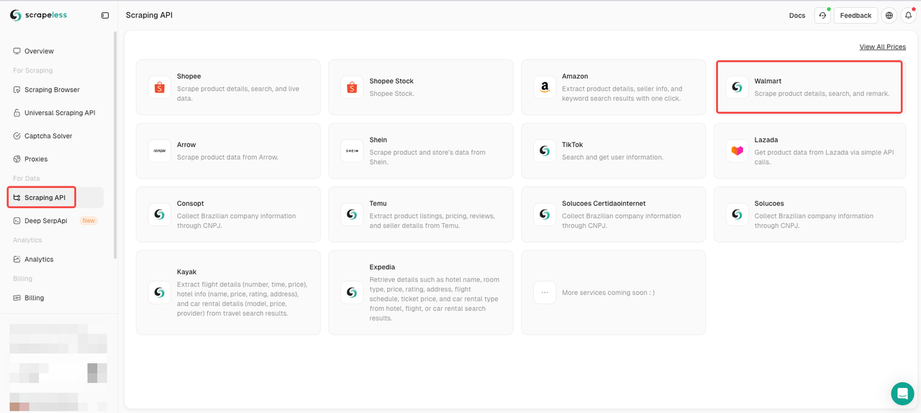Click the Consopt card logo icon

tap(160, 214)
